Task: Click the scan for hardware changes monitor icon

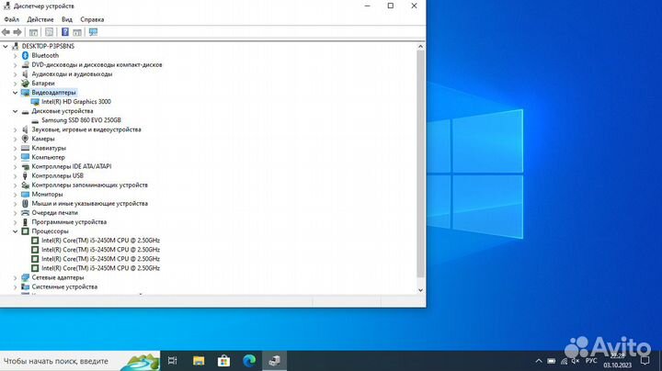Action: tap(93, 32)
